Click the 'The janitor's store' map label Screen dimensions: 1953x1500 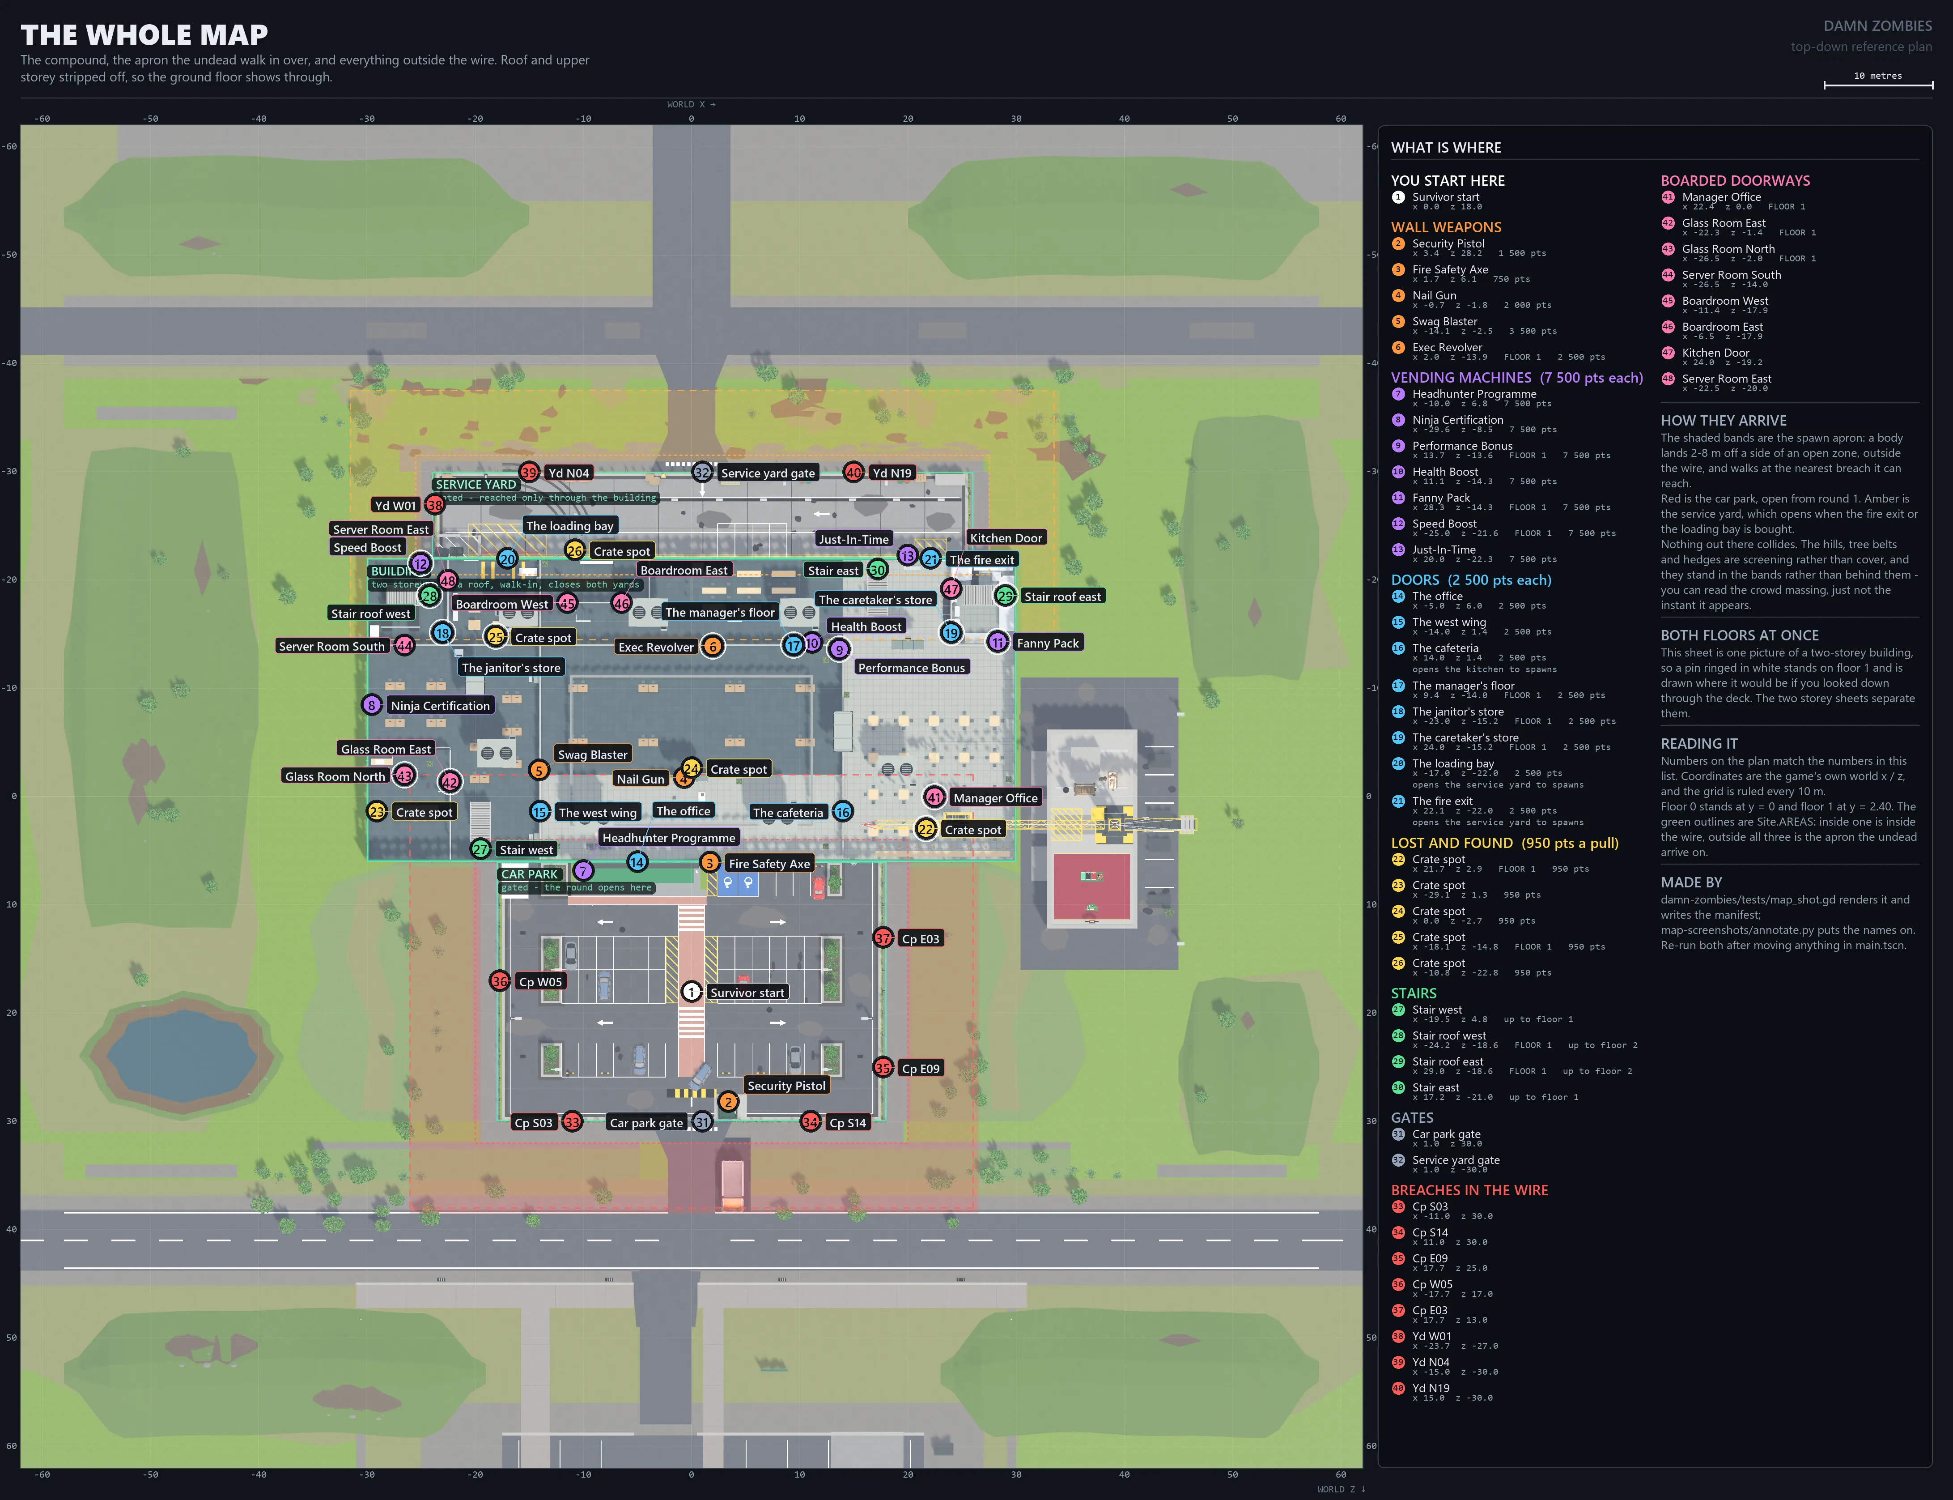tap(511, 668)
